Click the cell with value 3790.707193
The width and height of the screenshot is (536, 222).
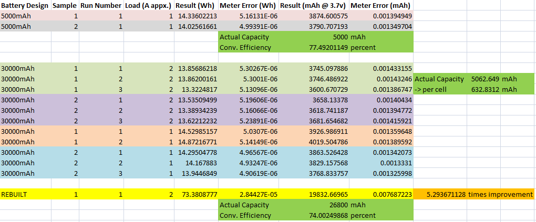click(314, 26)
